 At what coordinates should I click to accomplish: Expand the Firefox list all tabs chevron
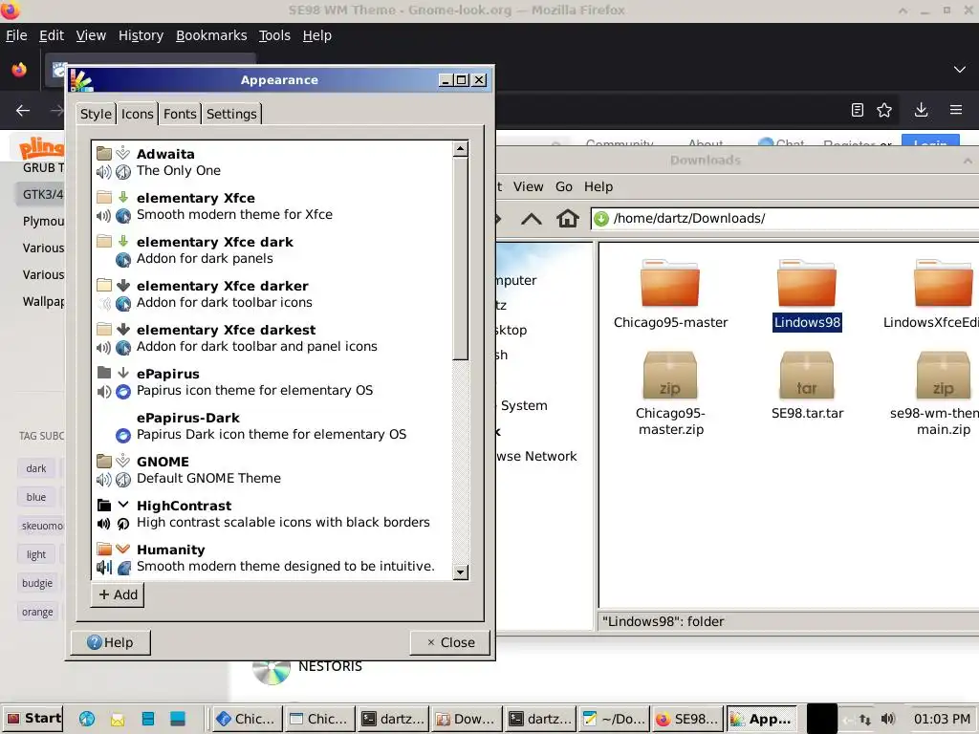pyautogui.click(x=960, y=69)
